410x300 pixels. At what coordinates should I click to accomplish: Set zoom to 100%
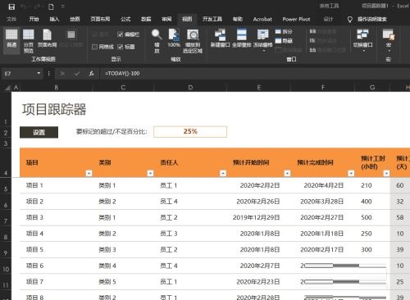pyautogui.click(x=174, y=39)
